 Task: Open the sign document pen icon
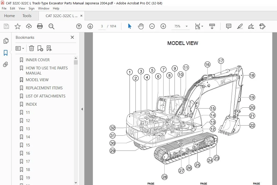click(x=251, y=26)
